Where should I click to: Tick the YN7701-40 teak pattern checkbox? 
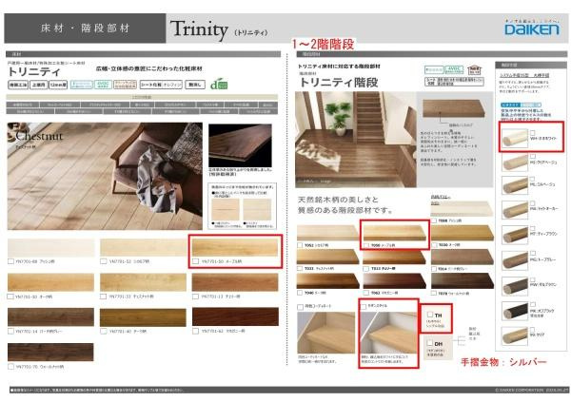(x=104, y=331)
